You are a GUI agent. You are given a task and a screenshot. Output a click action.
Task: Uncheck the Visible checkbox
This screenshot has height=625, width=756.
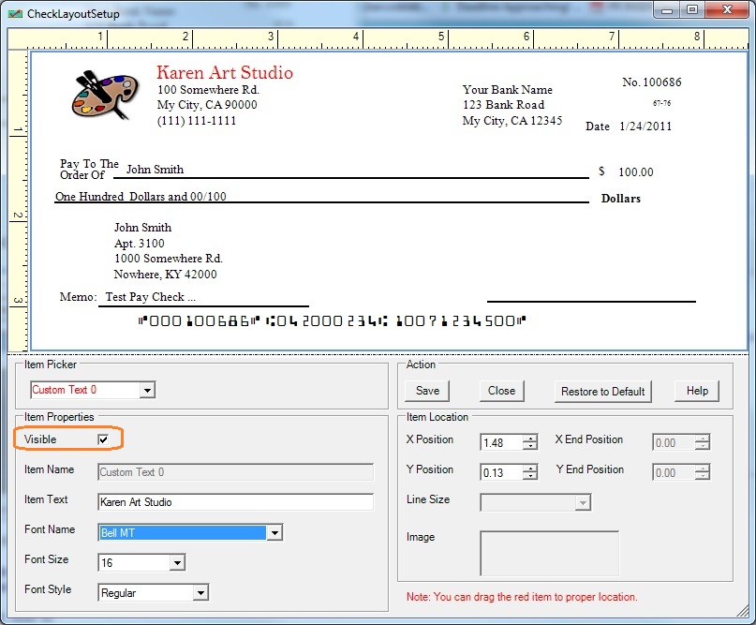[103, 439]
